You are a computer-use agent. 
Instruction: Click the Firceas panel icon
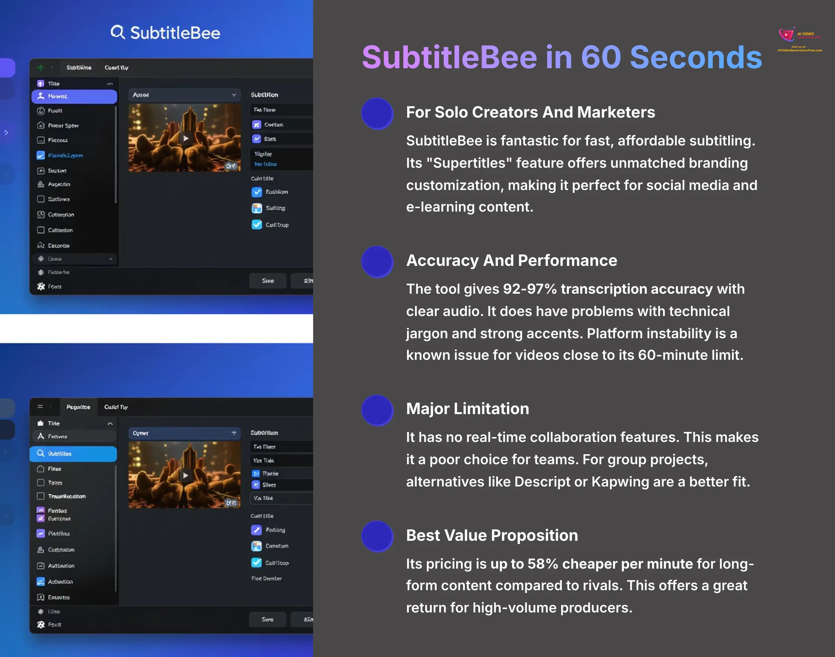[41, 140]
